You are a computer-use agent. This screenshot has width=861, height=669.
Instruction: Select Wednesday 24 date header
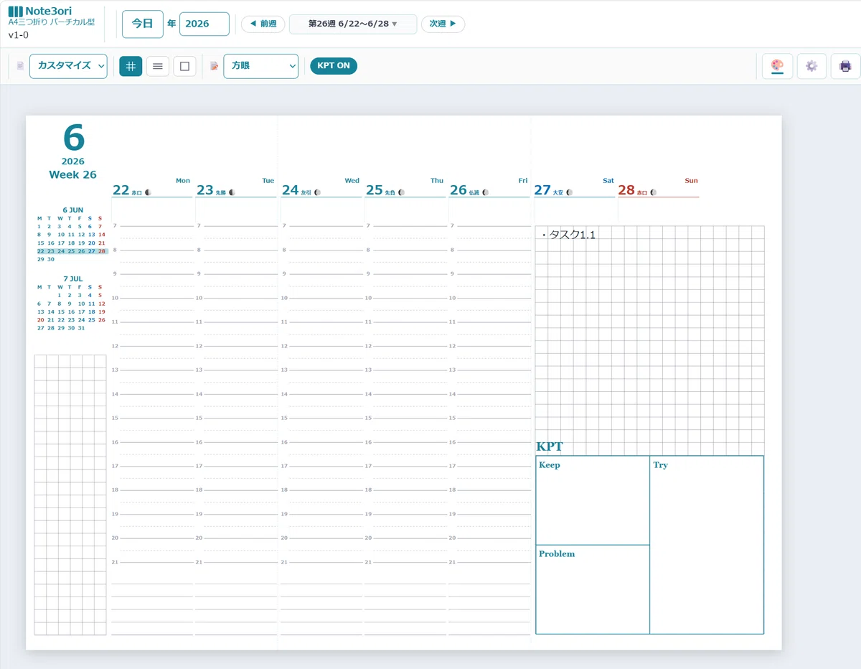(x=321, y=187)
